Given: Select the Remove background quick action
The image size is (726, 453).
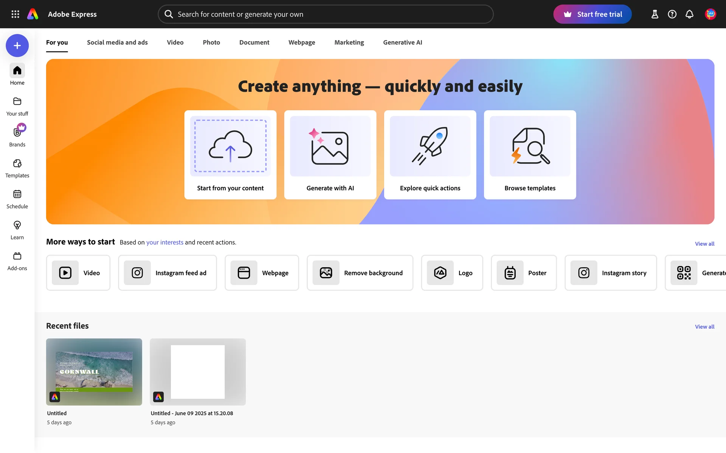Looking at the screenshot, I should coord(360,273).
